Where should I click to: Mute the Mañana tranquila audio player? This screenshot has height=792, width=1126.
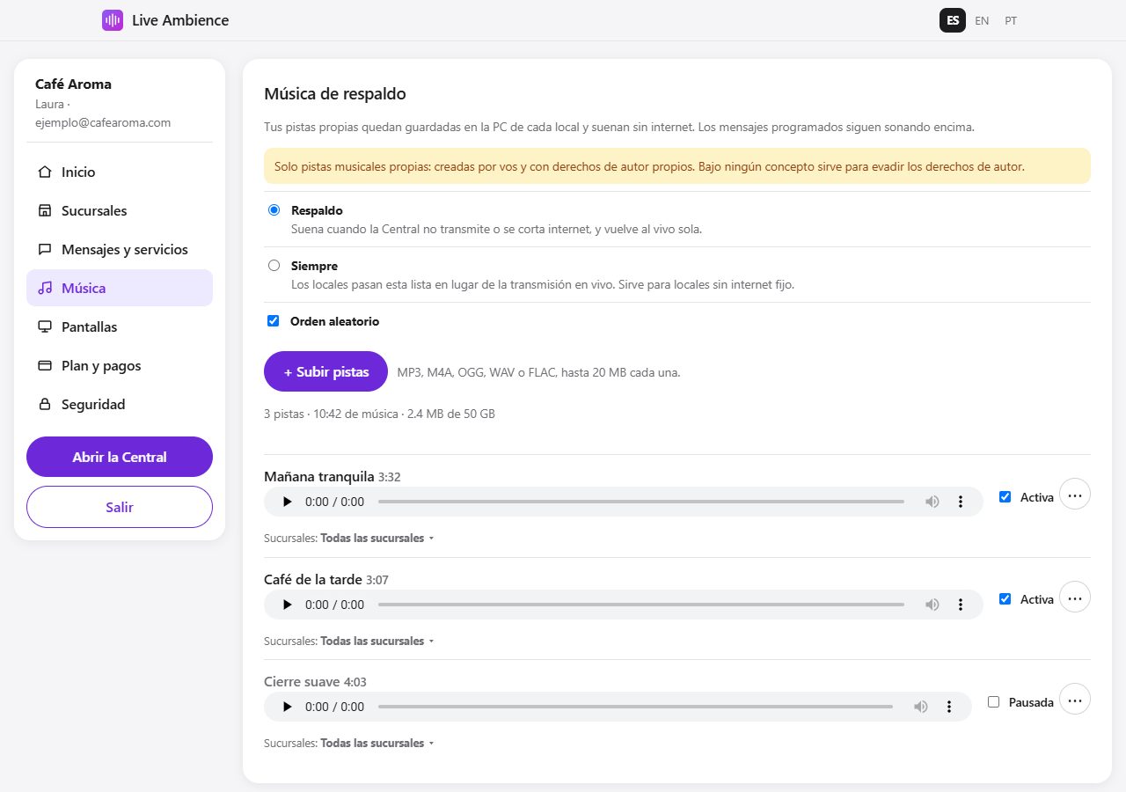click(x=932, y=502)
